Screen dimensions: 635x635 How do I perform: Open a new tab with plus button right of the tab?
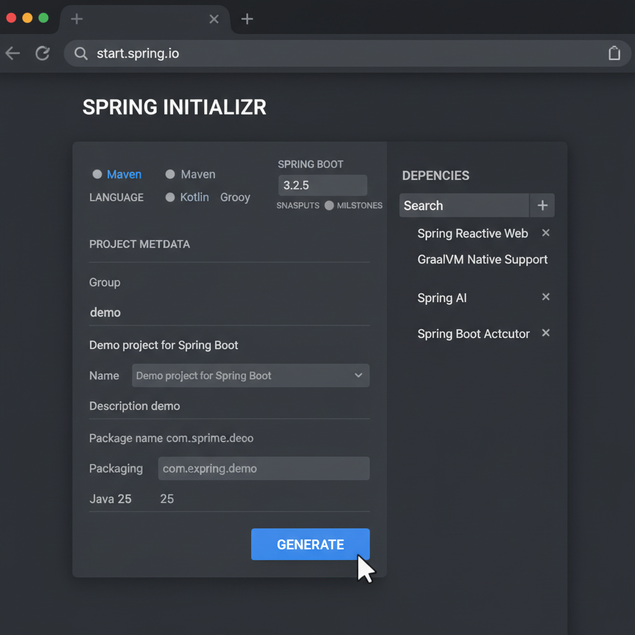247,19
